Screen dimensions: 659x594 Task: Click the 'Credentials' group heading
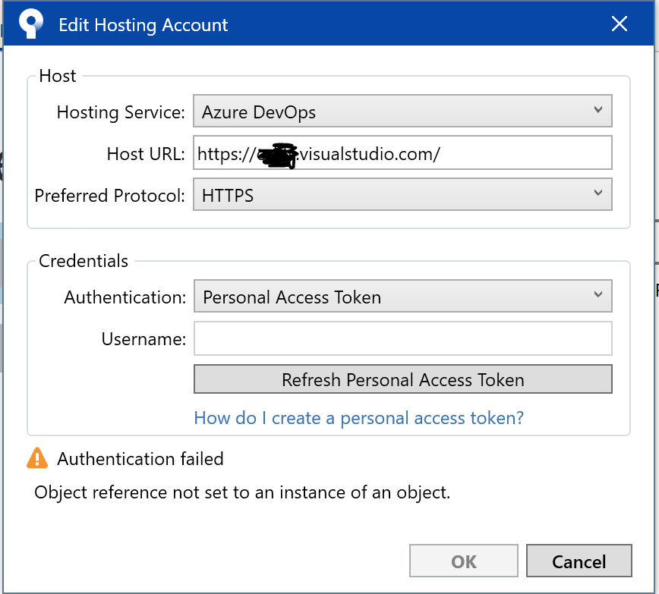[84, 261]
